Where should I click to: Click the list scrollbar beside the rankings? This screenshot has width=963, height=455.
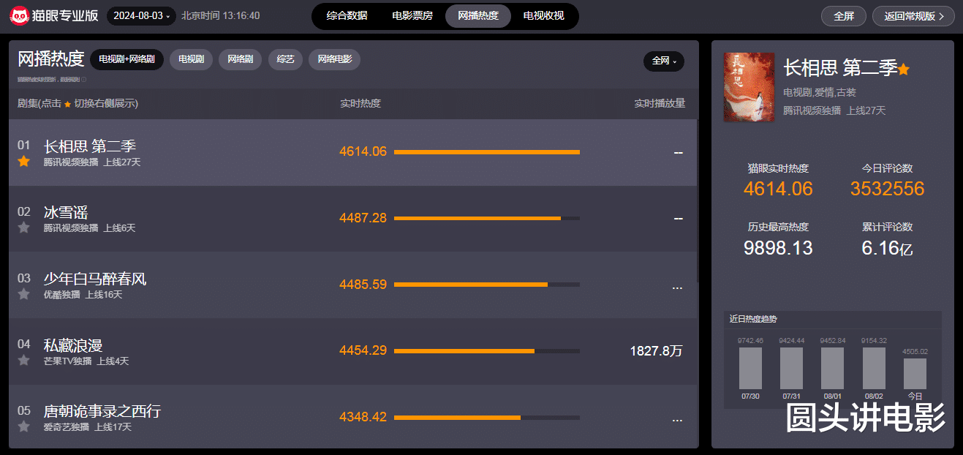point(698,201)
